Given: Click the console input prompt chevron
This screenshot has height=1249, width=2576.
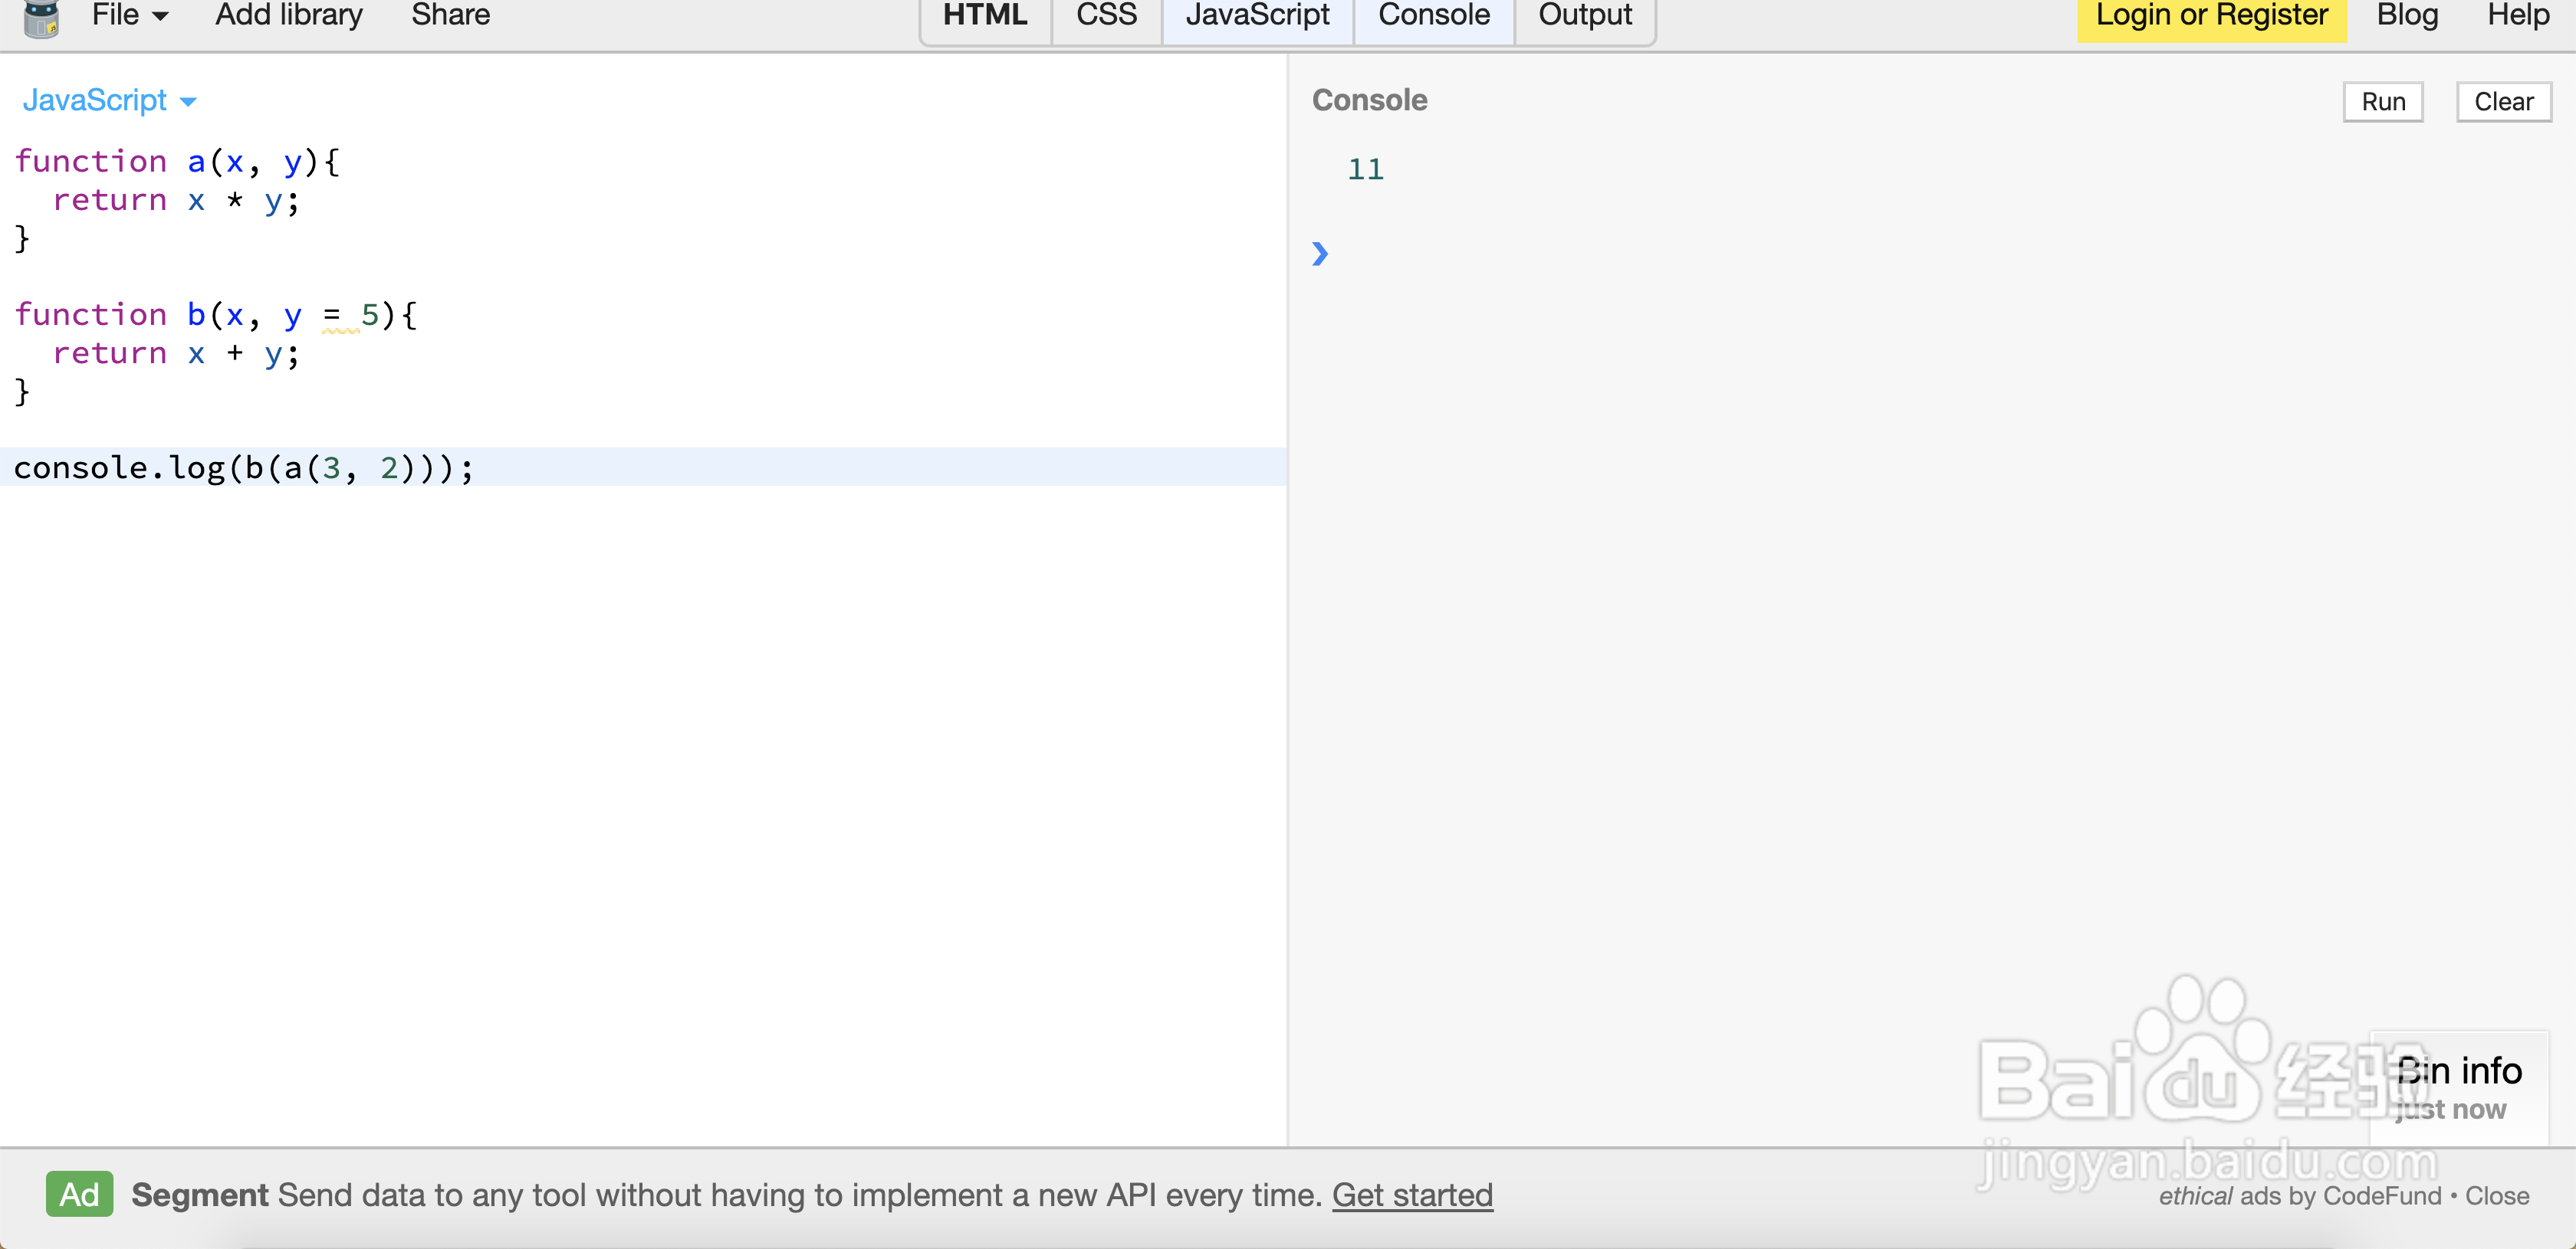Looking at the screenshot, I should tap(1320, 254).
